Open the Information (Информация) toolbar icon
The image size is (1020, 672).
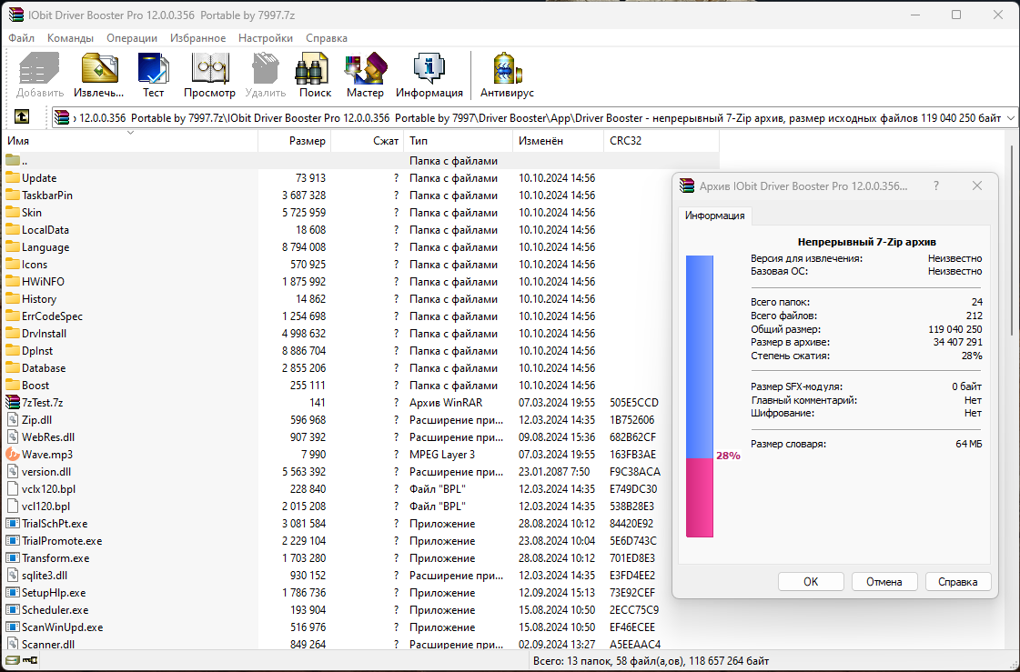tap(429, 75)
